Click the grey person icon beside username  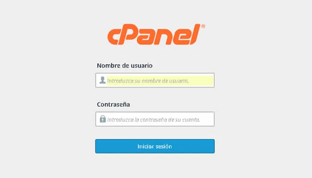click(103, 80)
